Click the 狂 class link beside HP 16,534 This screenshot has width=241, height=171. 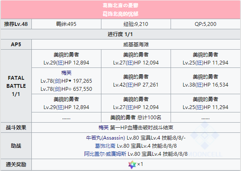pos(199,85)
